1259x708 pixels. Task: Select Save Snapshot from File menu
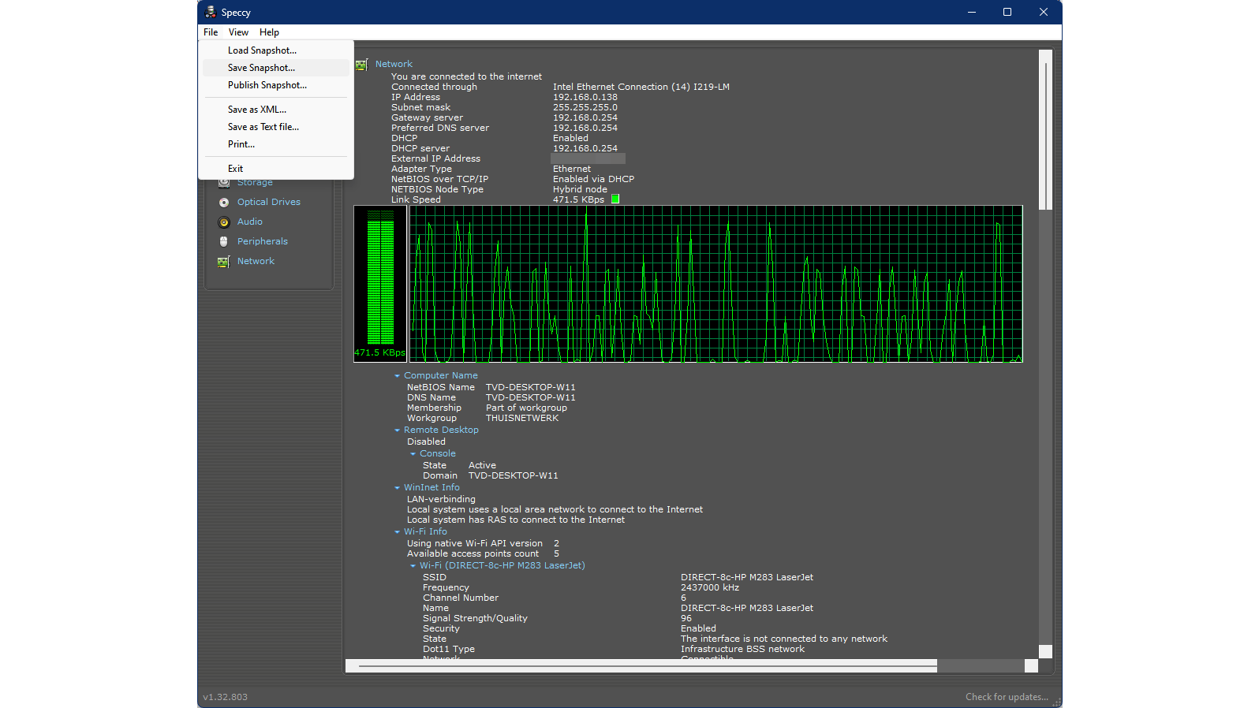261,68
